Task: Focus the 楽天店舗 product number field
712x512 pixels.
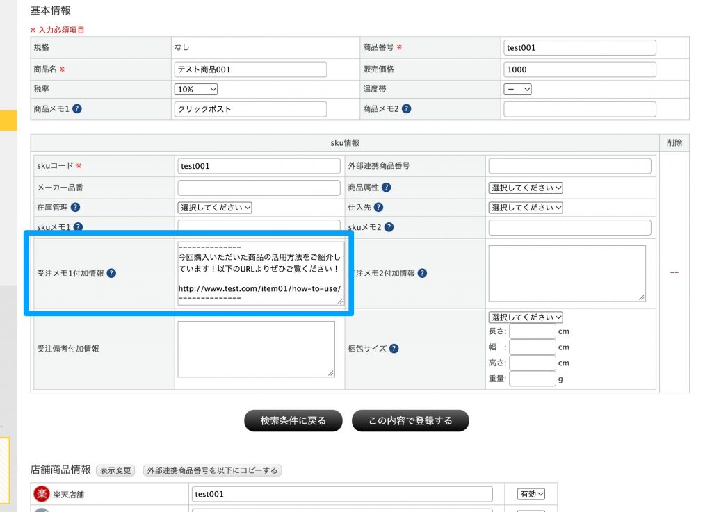Action: coord(342,494)
